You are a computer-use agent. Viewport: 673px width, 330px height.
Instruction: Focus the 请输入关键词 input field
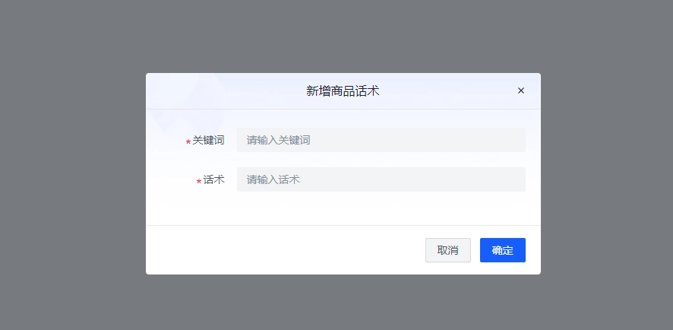click(x=381, y=140)
